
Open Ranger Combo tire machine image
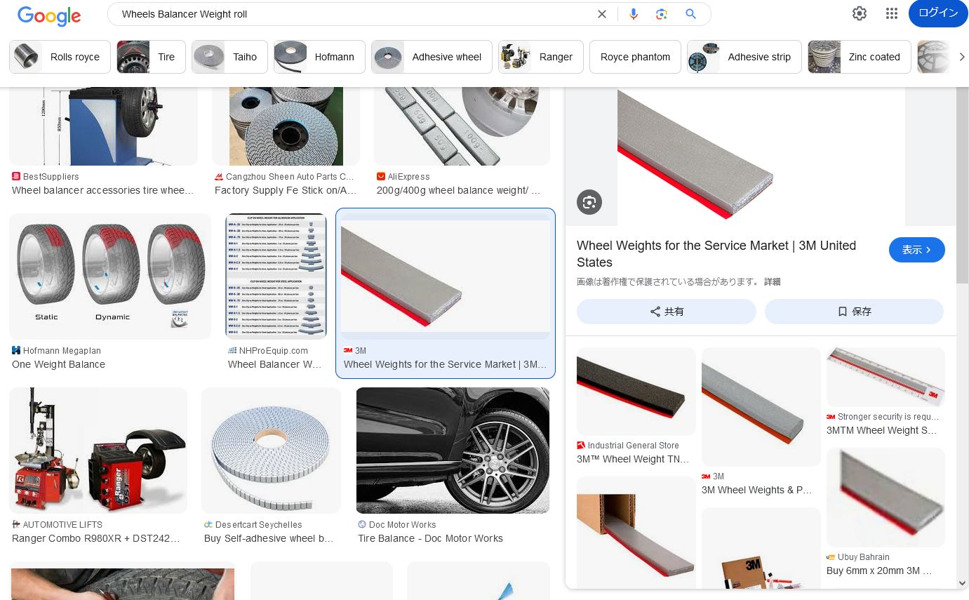pyautogui.click(x=98, y=451)
